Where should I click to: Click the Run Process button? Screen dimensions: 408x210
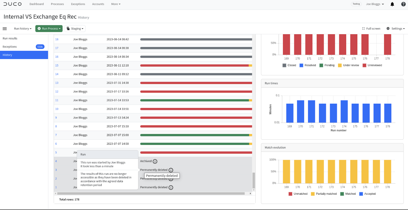pos(49,28)
